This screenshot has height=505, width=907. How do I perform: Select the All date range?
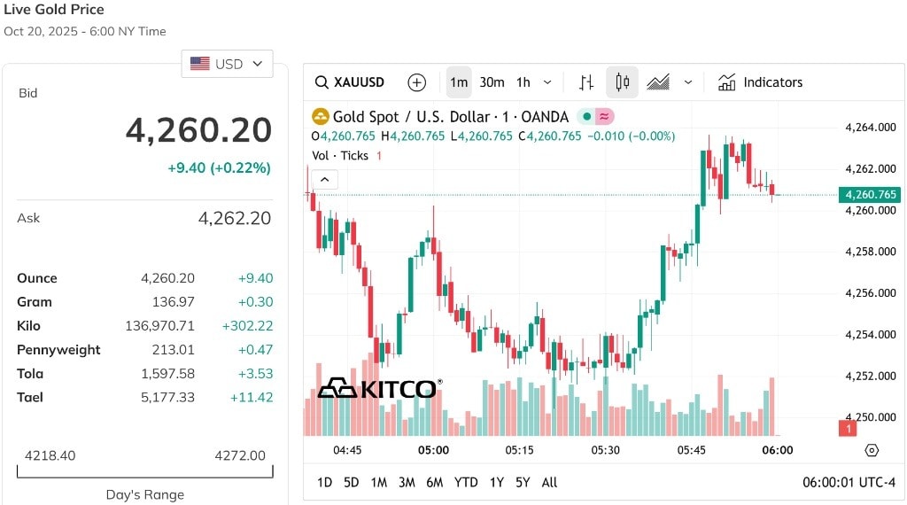coord(549,482)
